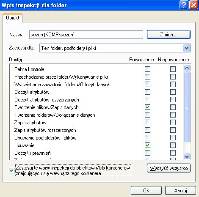Screen dimensions: 199x197
Task: Uncheck Zastosuj te wpisy inspekcji checkbox
Action: point(11,171)
